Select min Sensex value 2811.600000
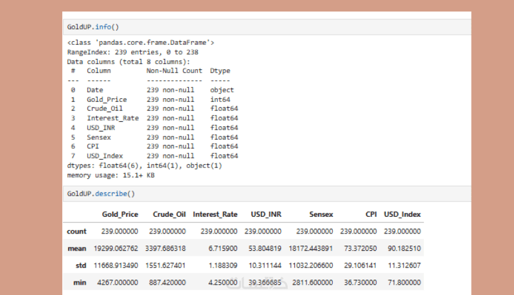This screenshot has width=514, height=295. tap(313, 283)
